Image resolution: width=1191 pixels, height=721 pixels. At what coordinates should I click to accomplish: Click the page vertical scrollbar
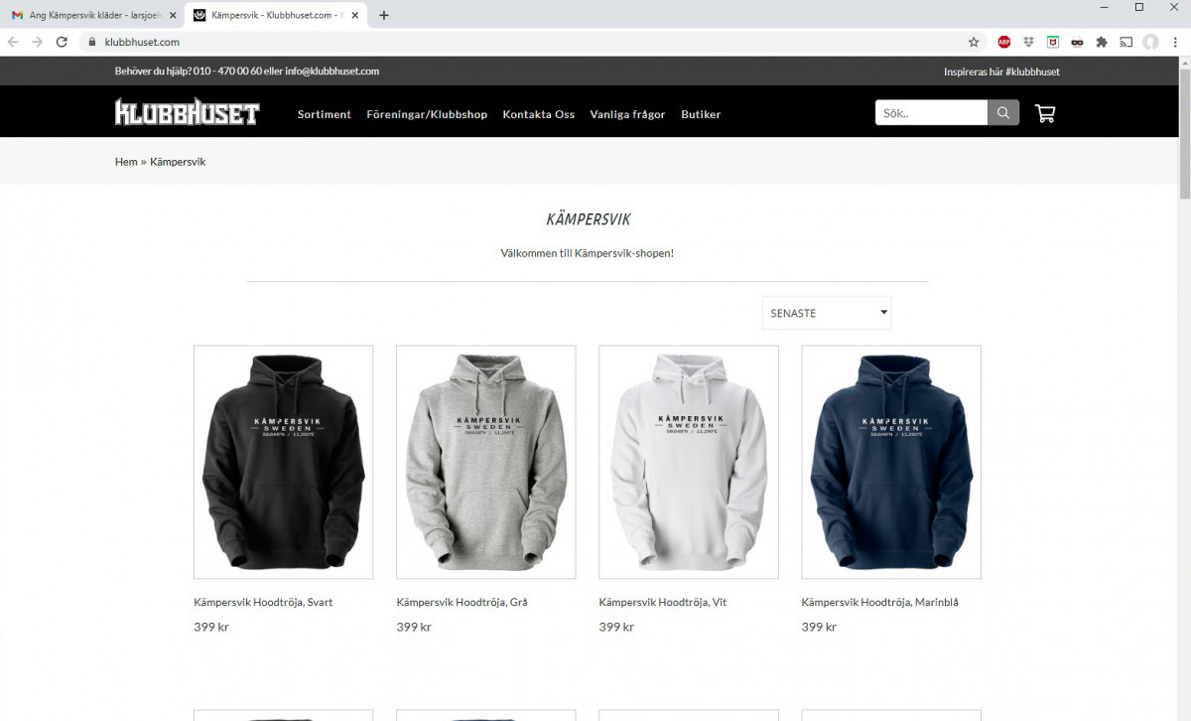1183,387
